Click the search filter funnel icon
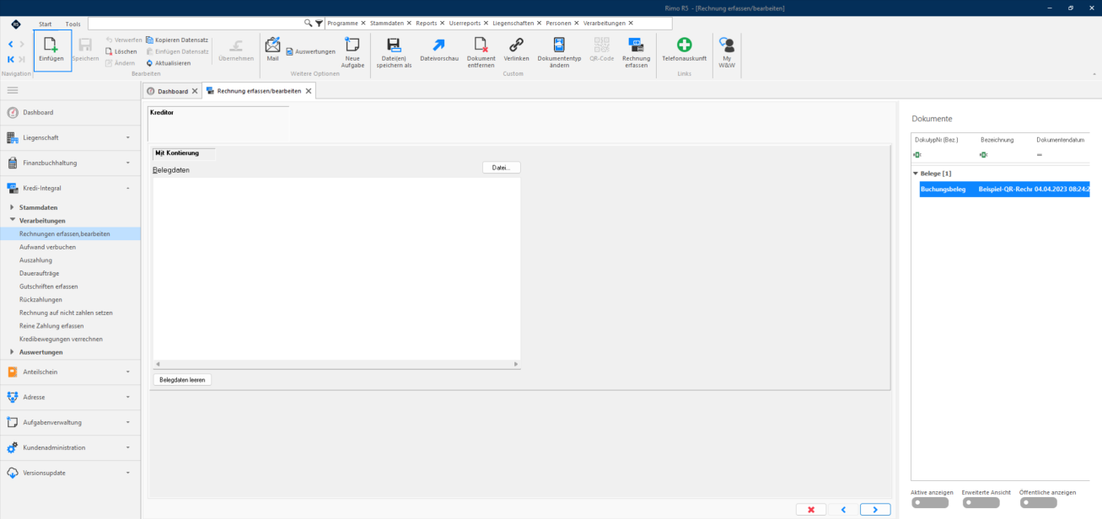Image resolution: width=1102 pixels, height=519 pixels. [319, 24]
